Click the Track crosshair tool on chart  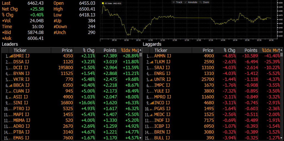[x=177, y=2]
